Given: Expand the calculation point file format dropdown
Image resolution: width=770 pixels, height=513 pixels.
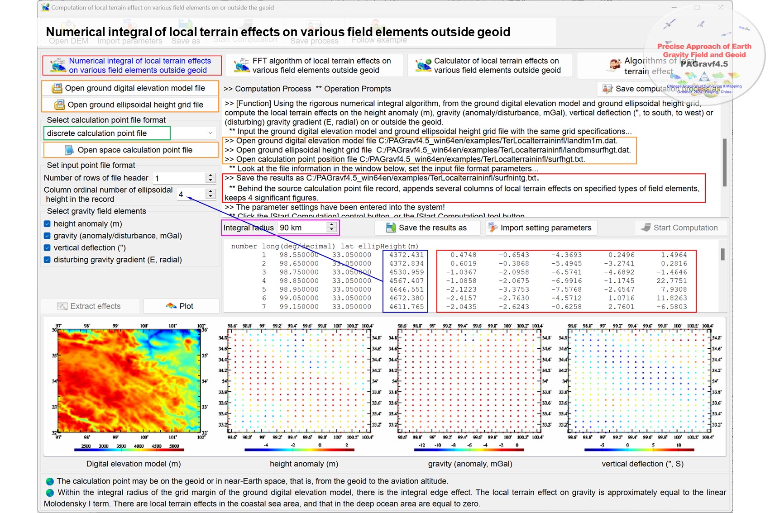Looking at the screenshot, I should [210, 133].
